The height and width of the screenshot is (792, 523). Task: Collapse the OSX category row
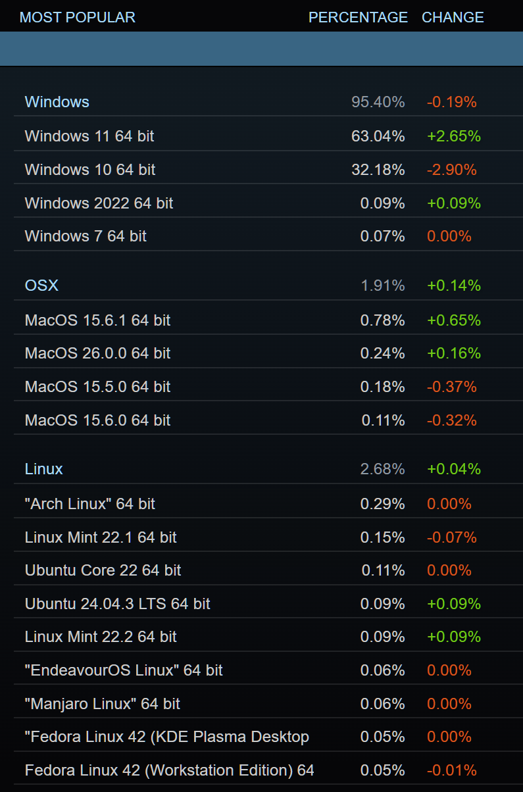point(41,285)
